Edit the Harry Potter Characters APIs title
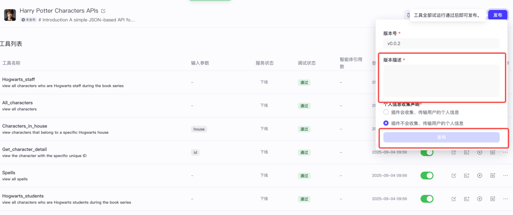Viewport: 513px width, 215px height. 104,11
